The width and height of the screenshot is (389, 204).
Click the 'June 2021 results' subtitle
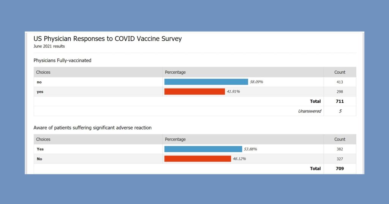click(49, 46)
